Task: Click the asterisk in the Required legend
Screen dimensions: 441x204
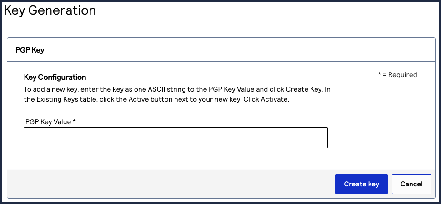Action: click(380, 75)
